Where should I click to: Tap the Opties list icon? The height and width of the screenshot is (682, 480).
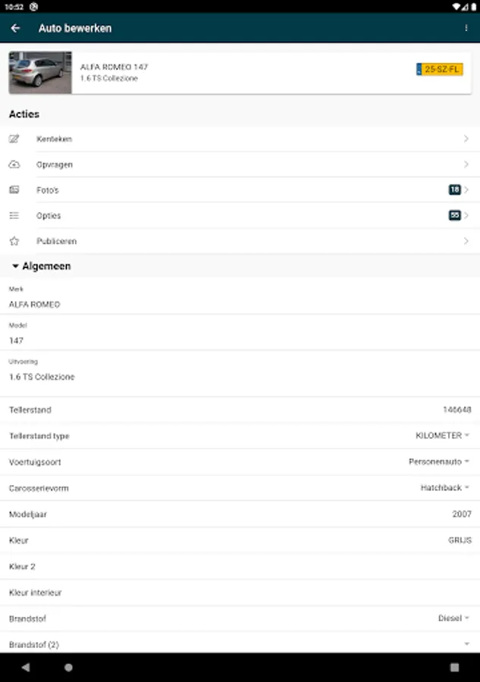[14, 216]
